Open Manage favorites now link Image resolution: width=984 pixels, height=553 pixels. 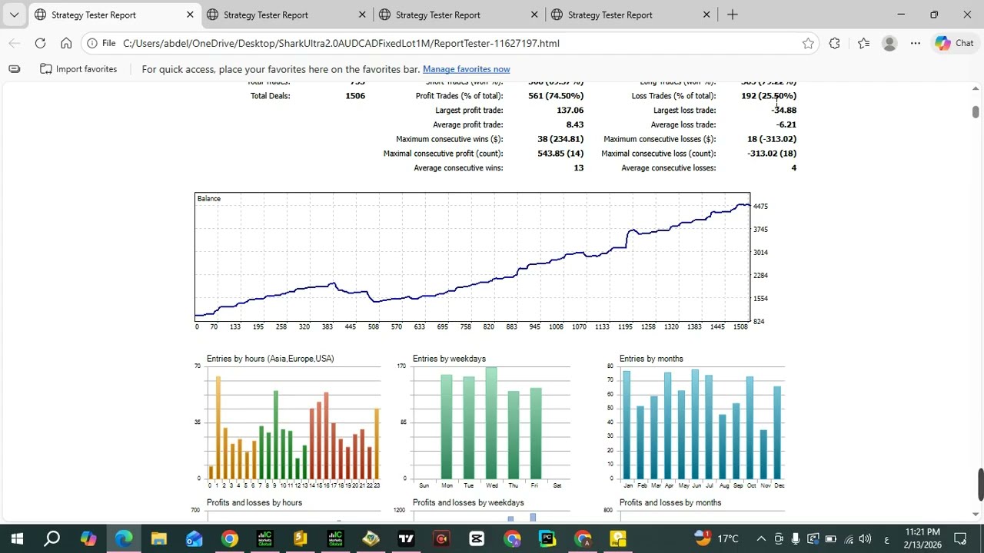[466, 69]
